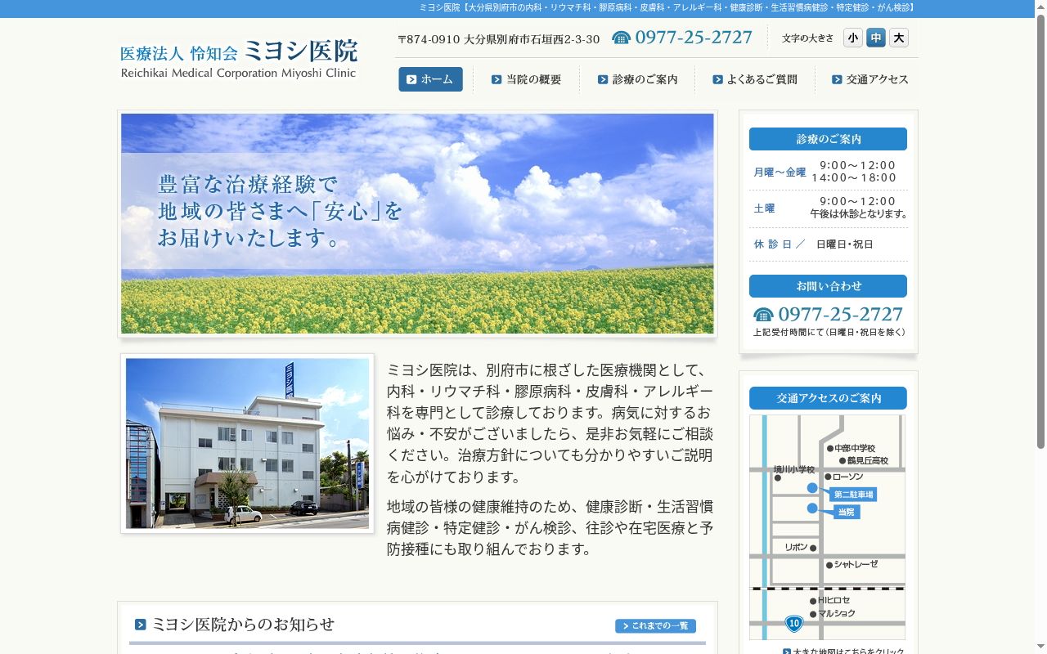Click the 休診日 row text
Image resolution: width=1047 pixels, height=654 pixels.
(813, 244)
